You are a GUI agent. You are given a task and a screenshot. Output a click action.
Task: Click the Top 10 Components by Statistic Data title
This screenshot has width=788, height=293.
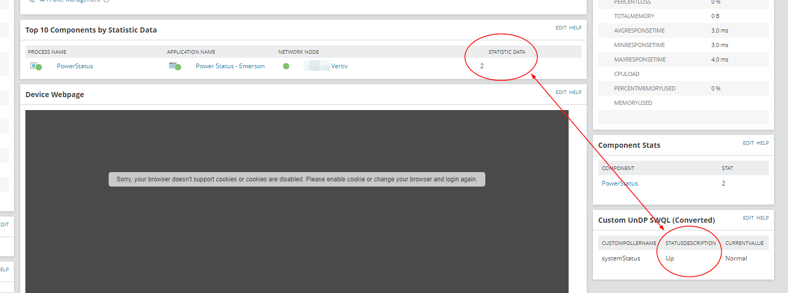click(x=91, y=30)
